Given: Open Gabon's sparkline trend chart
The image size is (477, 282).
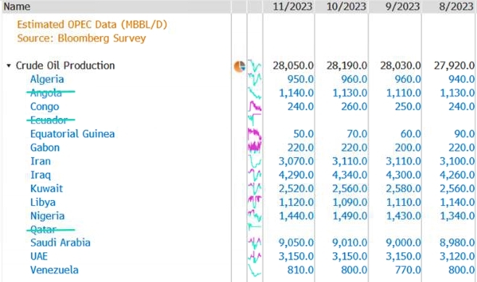Looking at the screenshot, I should coord(254,148).
